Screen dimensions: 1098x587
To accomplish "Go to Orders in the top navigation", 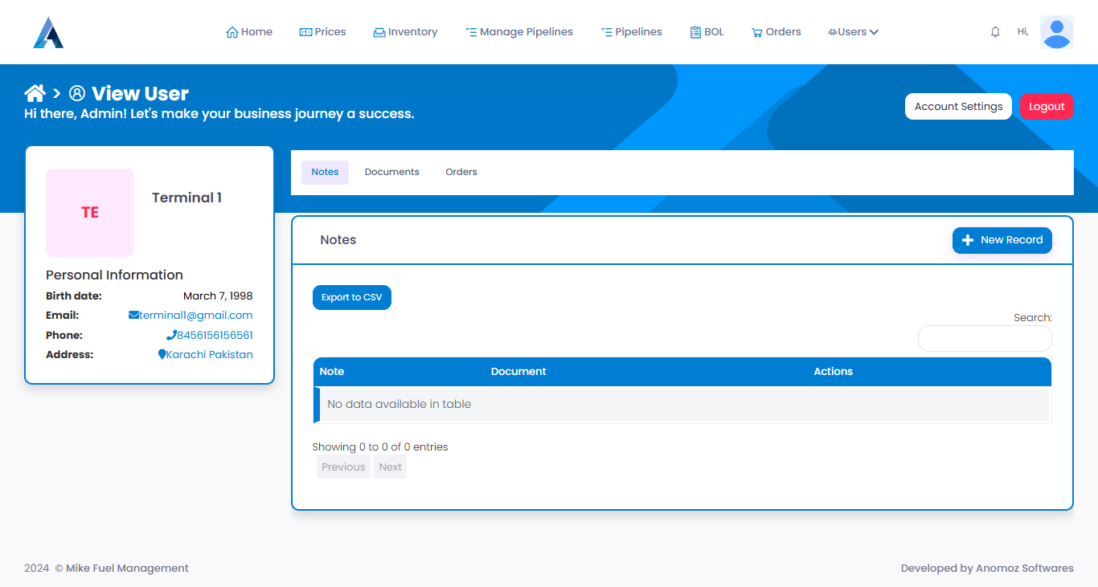I will tap(776, 32).
